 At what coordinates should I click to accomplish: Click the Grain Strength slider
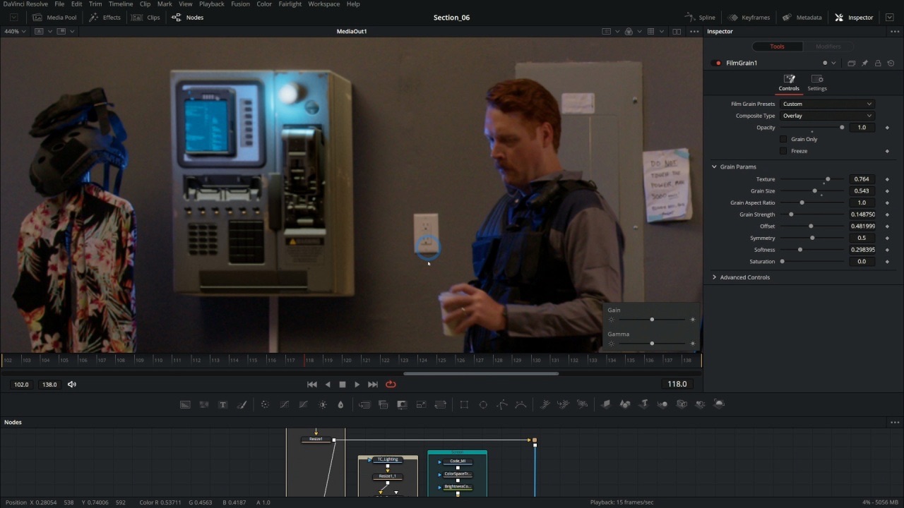click(x=812, y=214)
